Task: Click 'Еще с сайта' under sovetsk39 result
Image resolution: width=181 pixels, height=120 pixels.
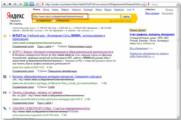Action: [x=44, y=103]
